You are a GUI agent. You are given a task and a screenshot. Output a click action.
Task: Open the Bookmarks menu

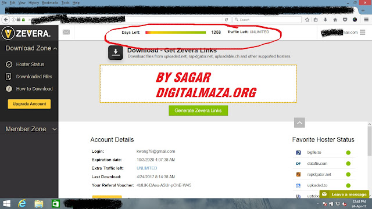(x=50, y=3)
